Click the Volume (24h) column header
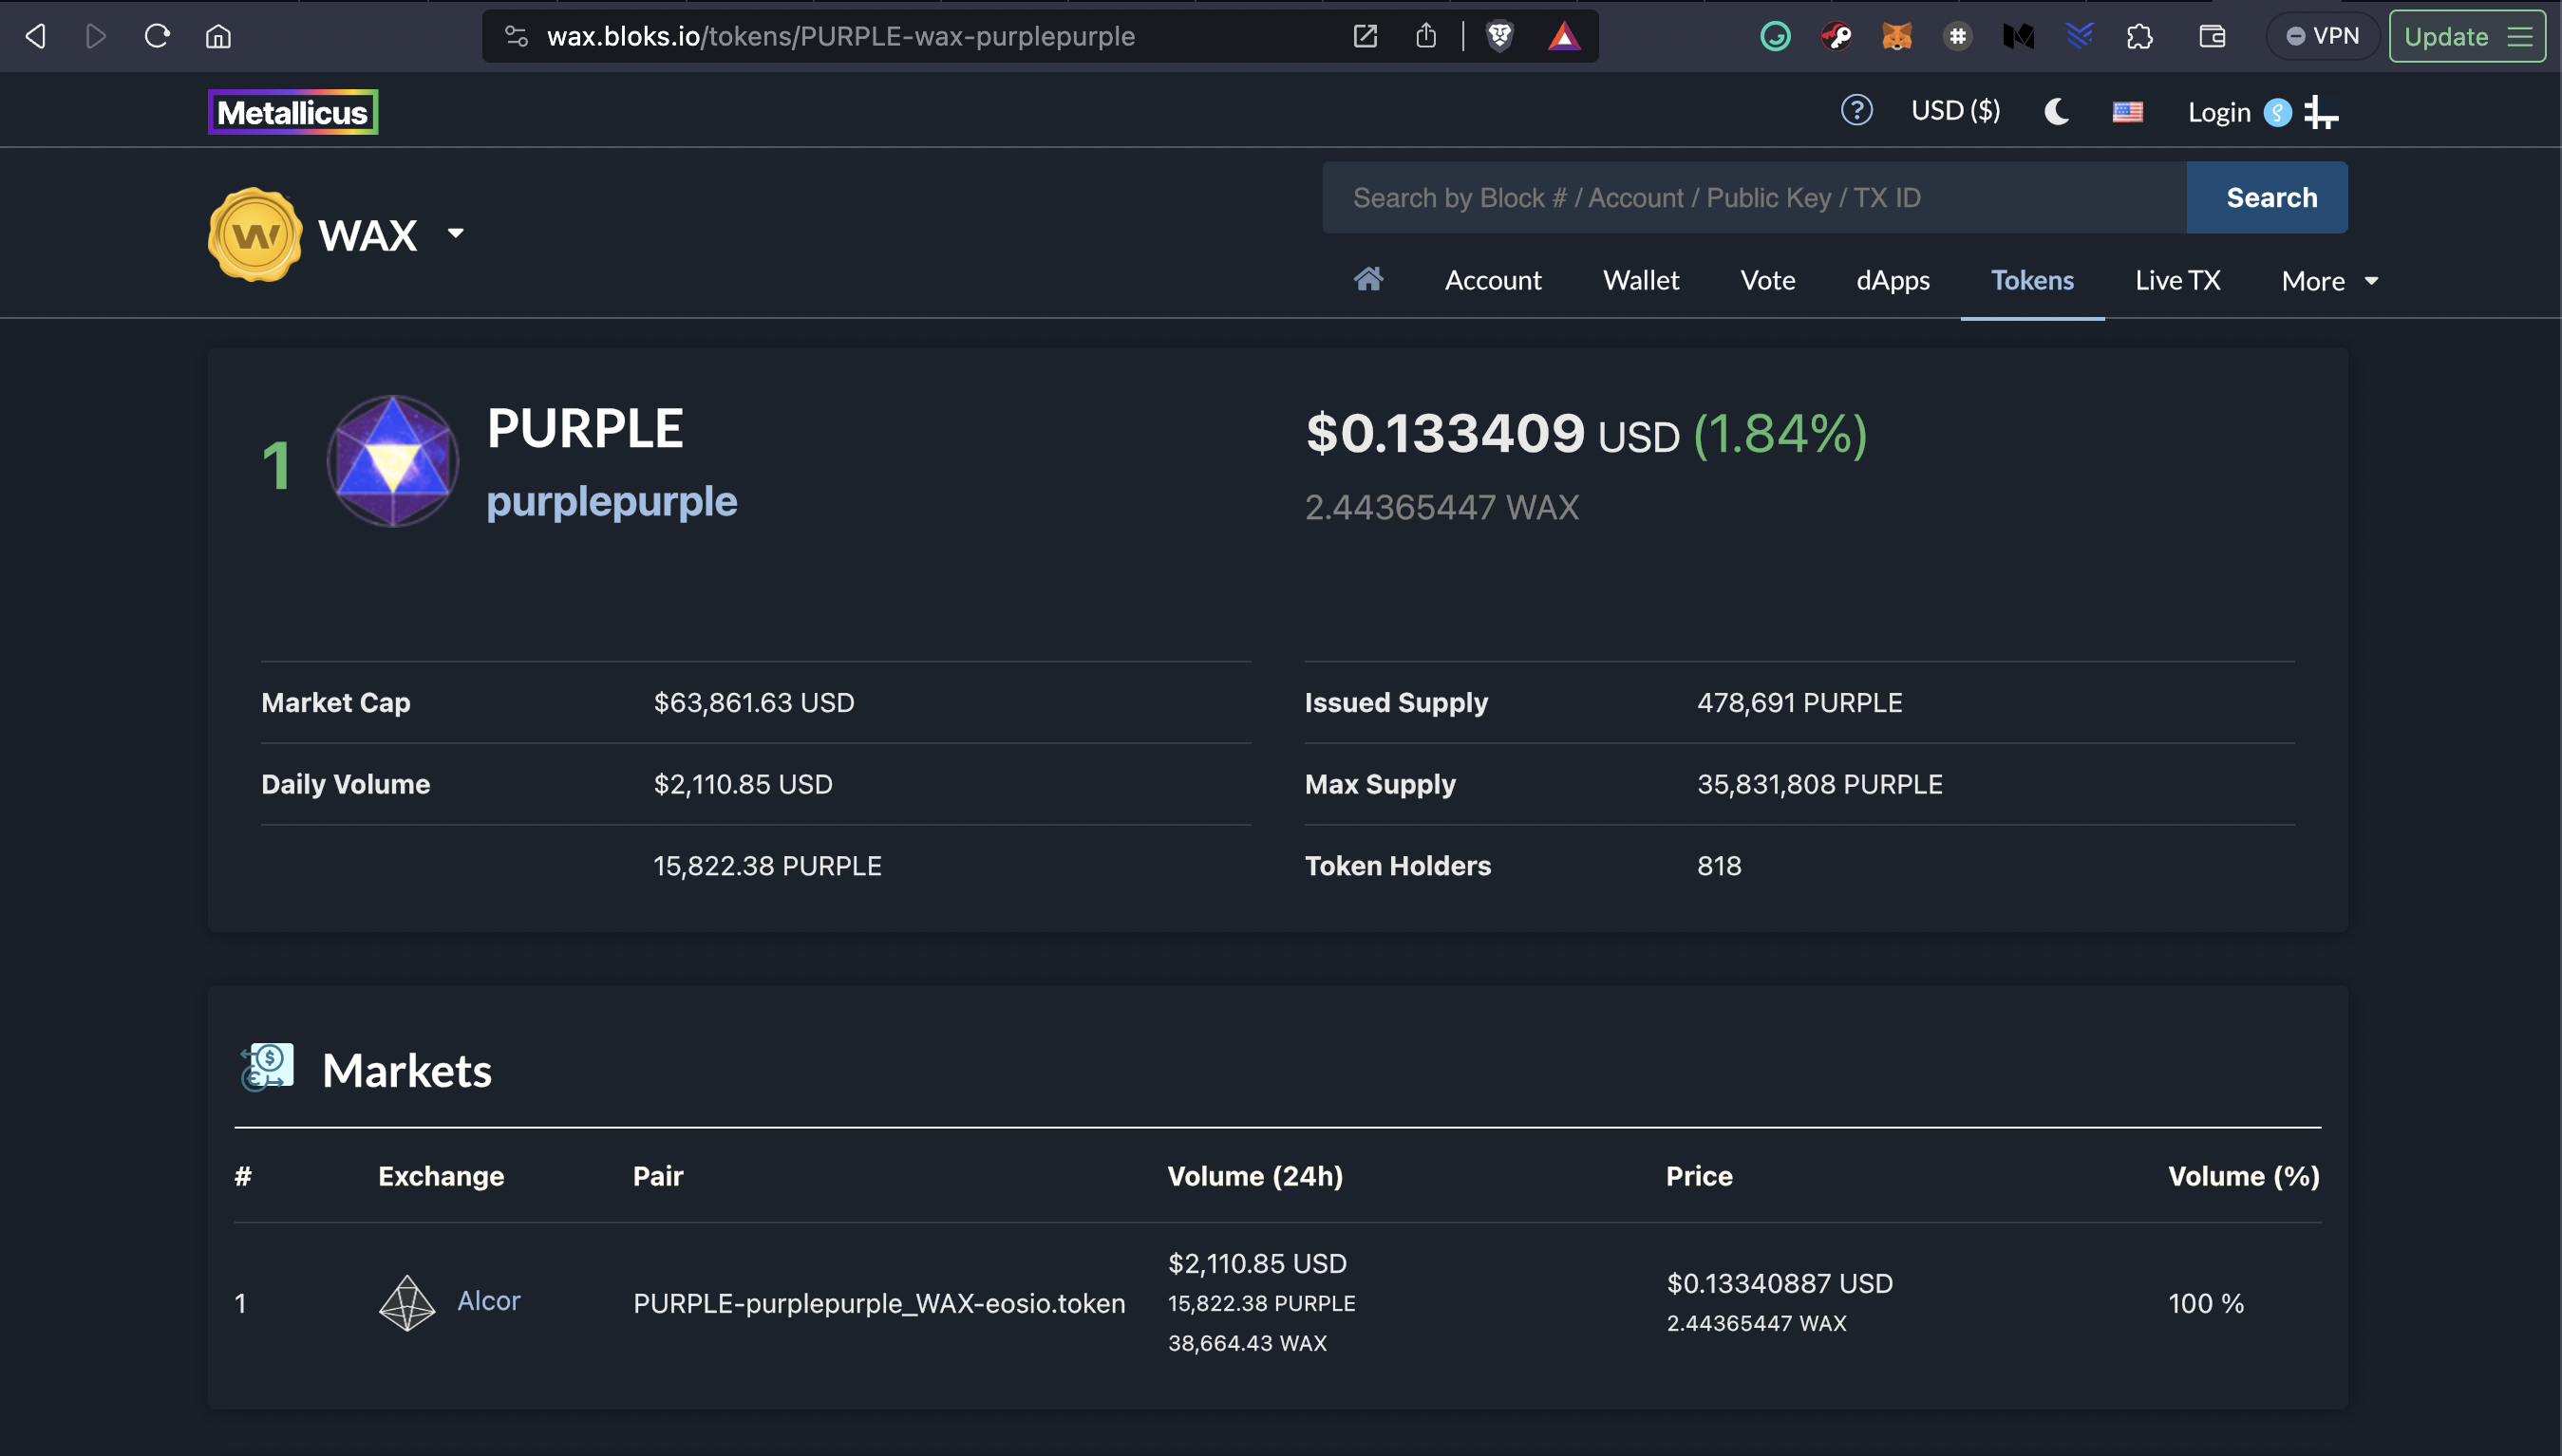This screenshot has width=2562, height=1456. click(x=1254, y=1177)
